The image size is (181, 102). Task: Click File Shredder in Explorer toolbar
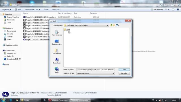157,10
